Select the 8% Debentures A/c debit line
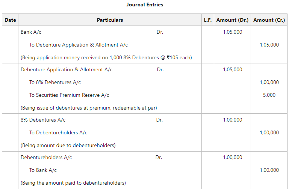The height and width of the screenshot is (191, 289). point(43,120)
